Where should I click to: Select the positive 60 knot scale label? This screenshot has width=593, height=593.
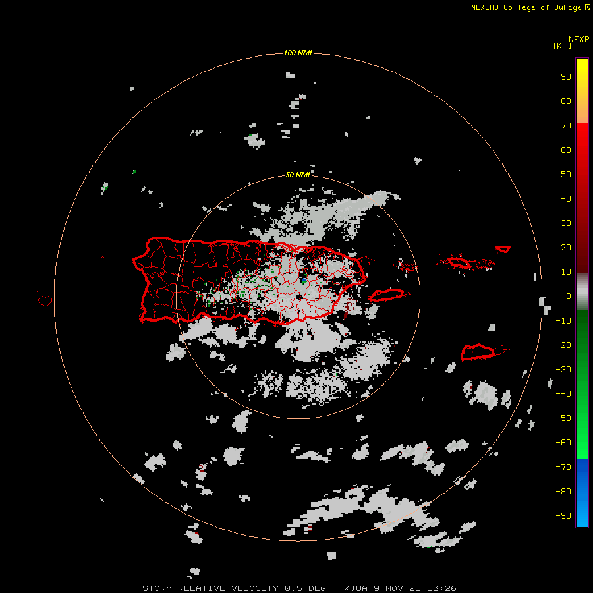[x=566, y=150]
